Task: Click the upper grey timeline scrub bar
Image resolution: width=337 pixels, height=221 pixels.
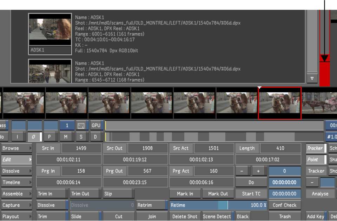Action: [x=214, y=126]
